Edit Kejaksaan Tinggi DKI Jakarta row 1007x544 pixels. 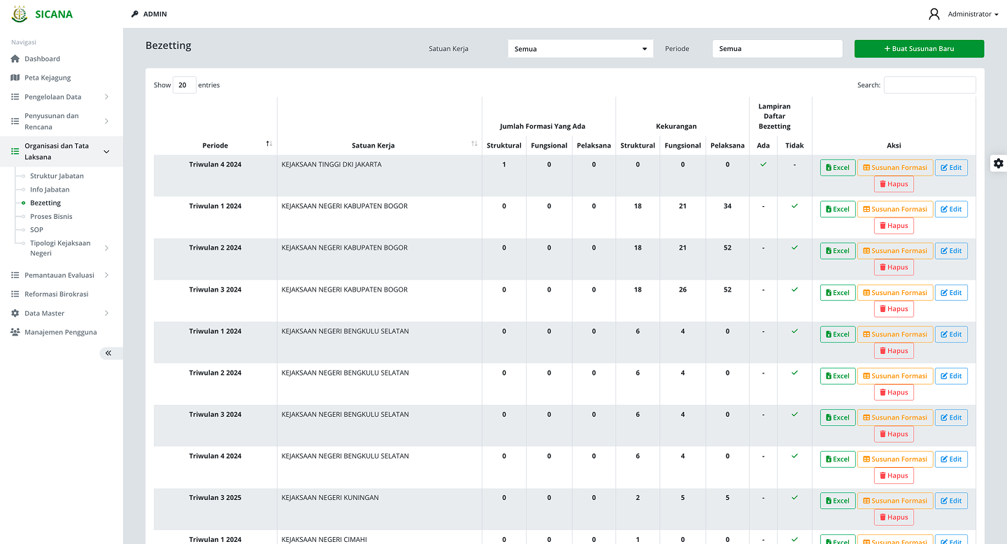coord(951,168)
